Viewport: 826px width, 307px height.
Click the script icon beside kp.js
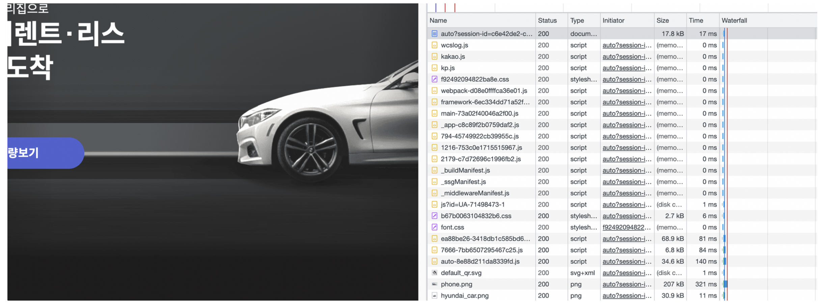pos(434,68)
